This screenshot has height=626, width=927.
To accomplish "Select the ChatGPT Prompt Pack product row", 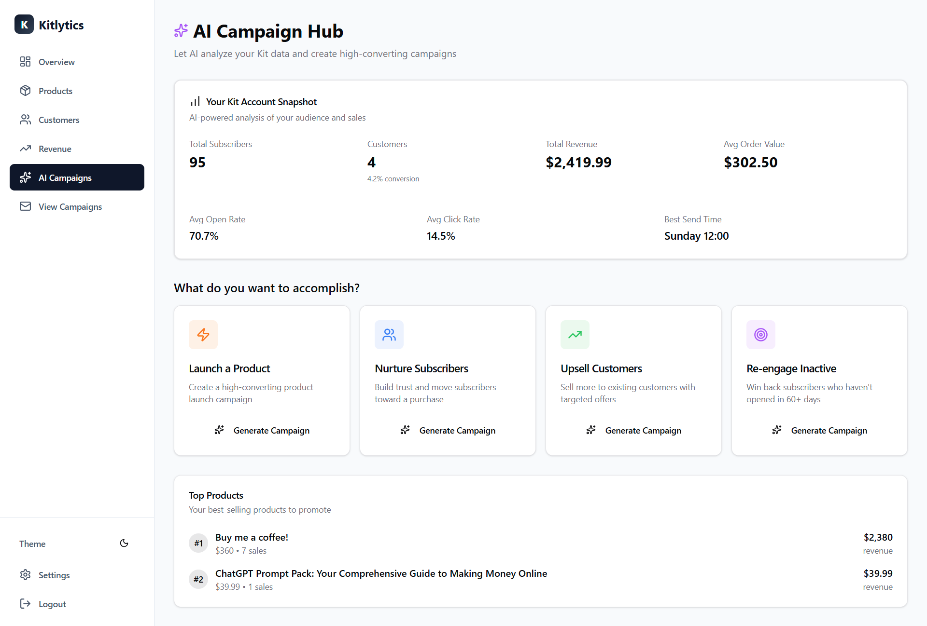I will point(540,580).
